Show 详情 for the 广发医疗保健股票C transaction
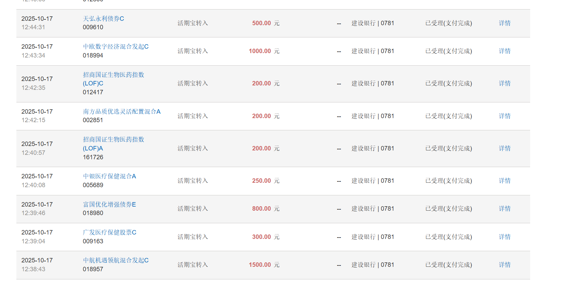Image resolution: width=584 pixels, height=292 pixels. (x=505, y=237)
